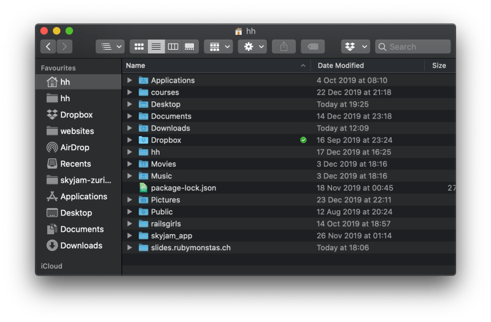
Task: Select the Dropbox folder icon in list
Action: 144,140
